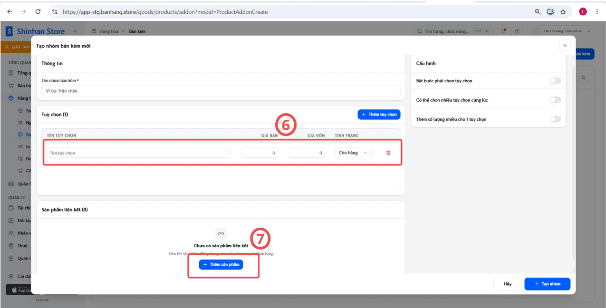The image size is (606, 308).
Task: Click the Cấu hình heading
Action: (426, 63)
